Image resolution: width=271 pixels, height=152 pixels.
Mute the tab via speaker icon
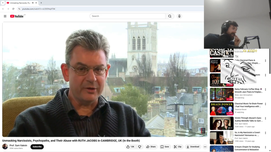pyautogui.click(x=33, y=3)
